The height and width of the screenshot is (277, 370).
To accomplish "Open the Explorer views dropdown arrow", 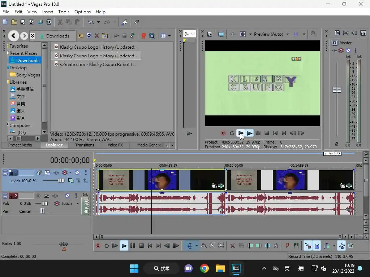I will click(x=169, y=36).
